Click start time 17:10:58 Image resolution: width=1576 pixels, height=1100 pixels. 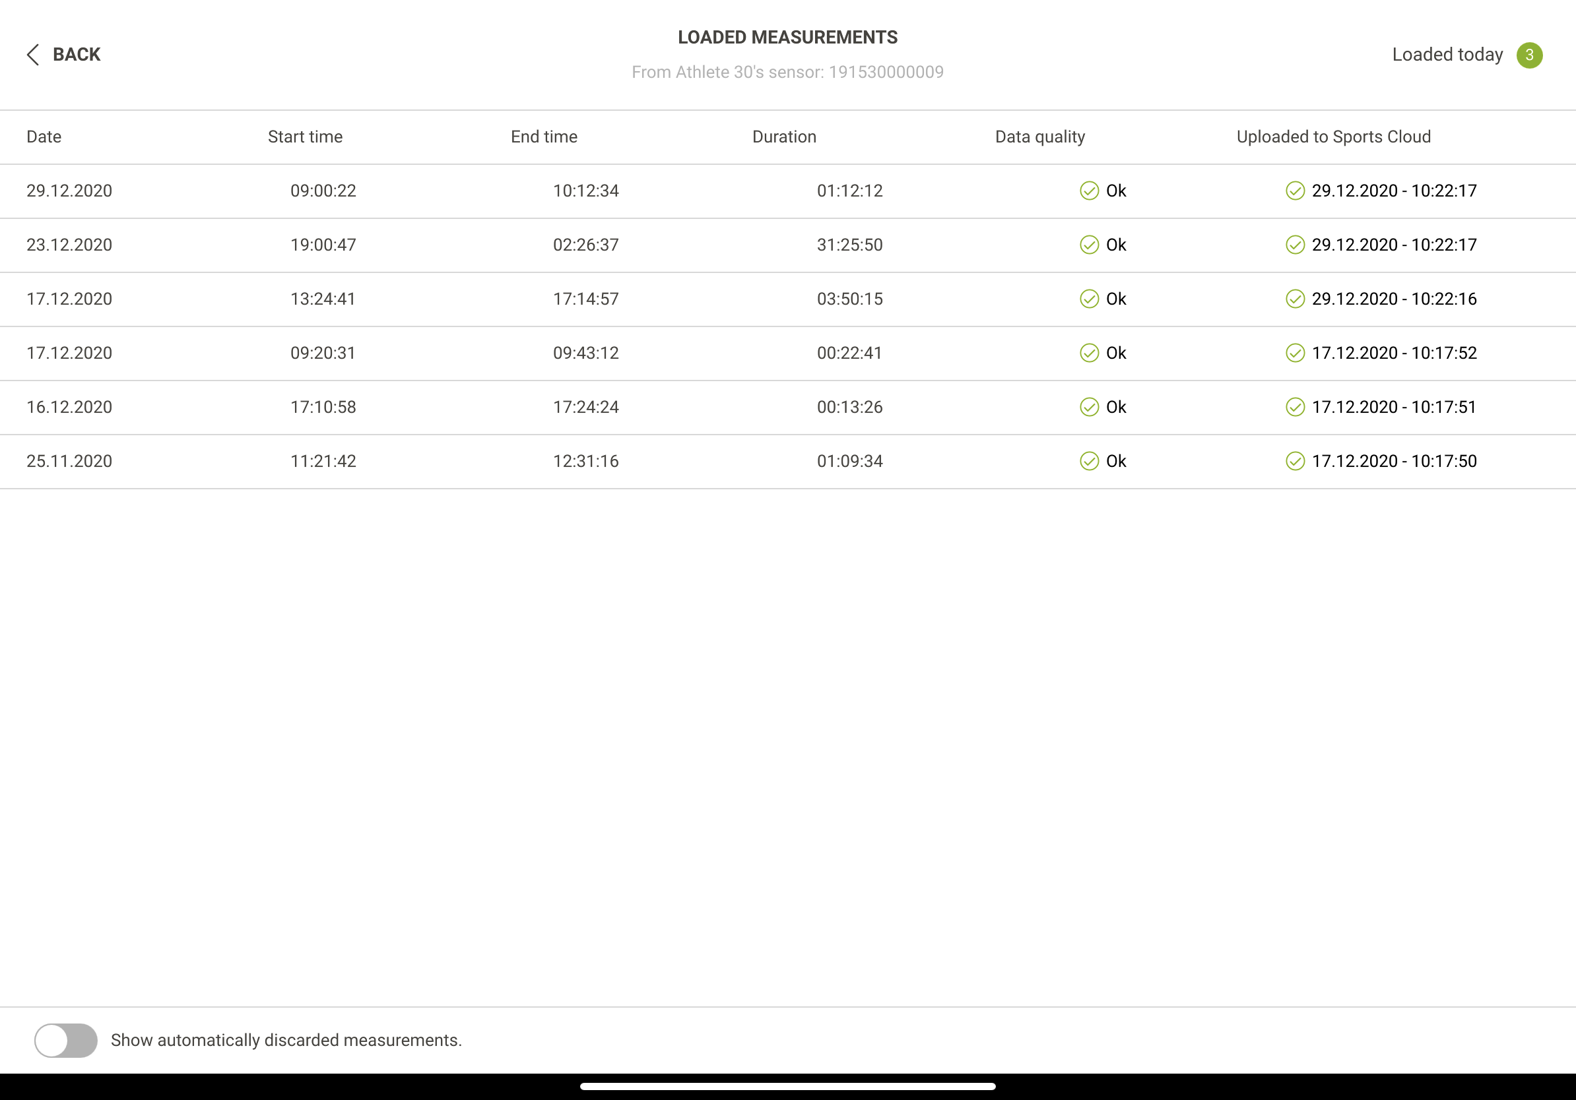(x=323, y=408)
